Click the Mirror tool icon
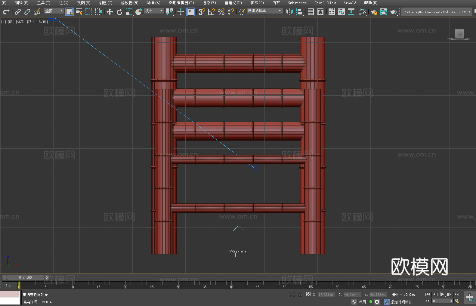476x306 pixels. click(290, 12)
